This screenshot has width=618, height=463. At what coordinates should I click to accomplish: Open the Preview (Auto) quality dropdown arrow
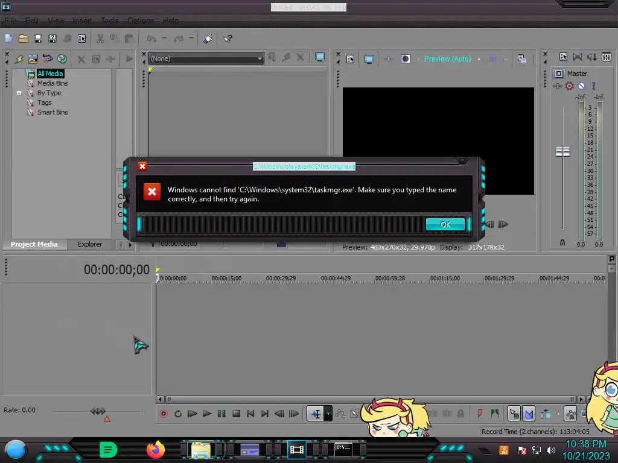(479, 60)
